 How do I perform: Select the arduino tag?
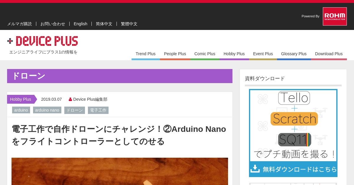coord(21,110)
